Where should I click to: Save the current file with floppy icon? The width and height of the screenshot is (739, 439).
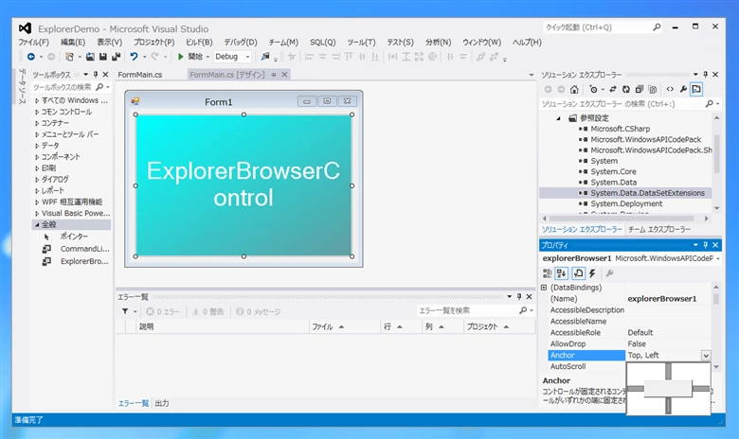(x=102, y=57)
